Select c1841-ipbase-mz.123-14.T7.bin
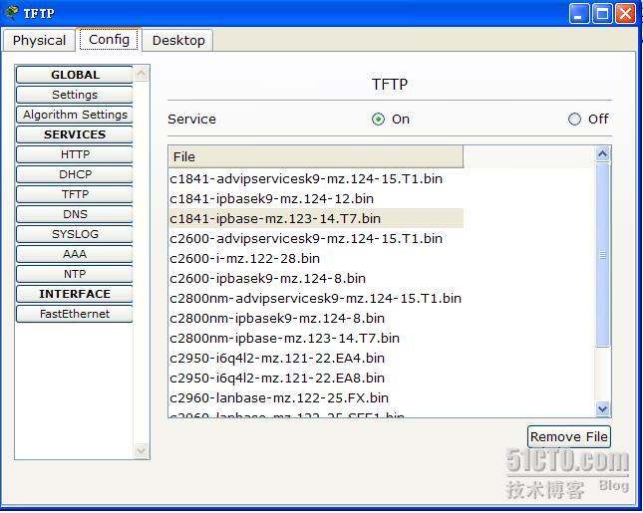This screenshot has width=643, height=513. pyautogui.click(x=316, y=218)
